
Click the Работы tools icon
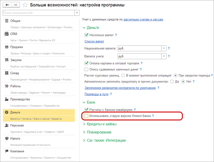click(7, 86)
